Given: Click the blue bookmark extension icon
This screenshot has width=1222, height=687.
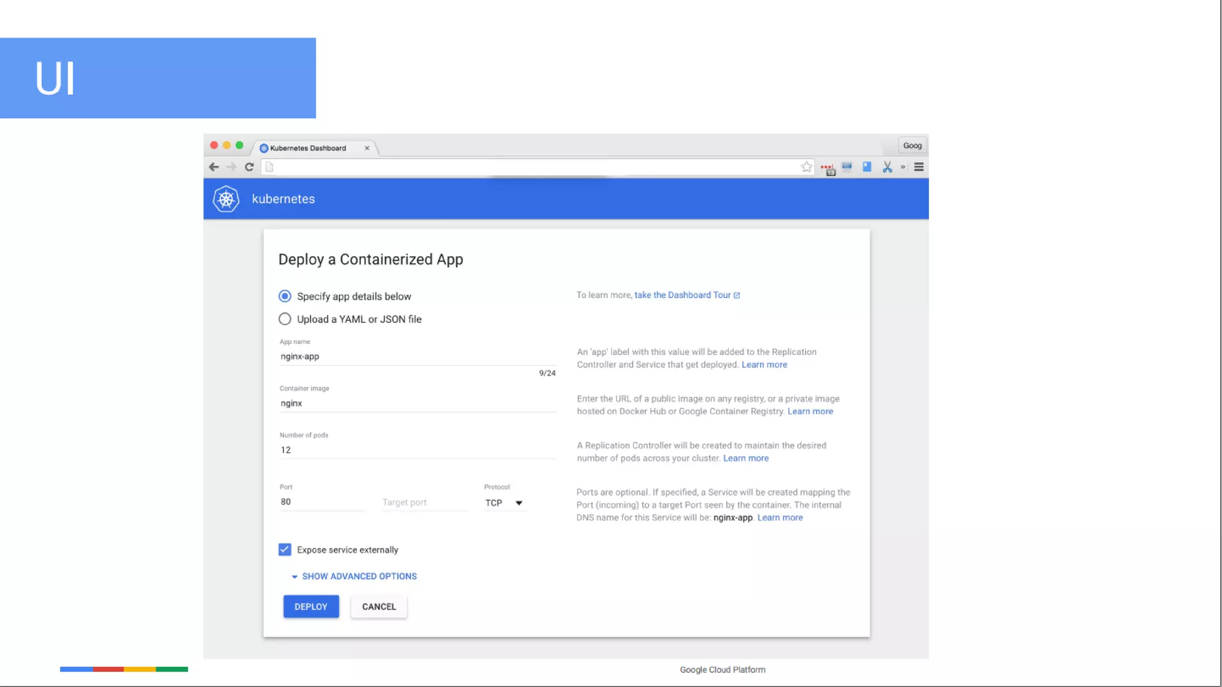Looking at the screenshot, I should (x=867, y=167).
